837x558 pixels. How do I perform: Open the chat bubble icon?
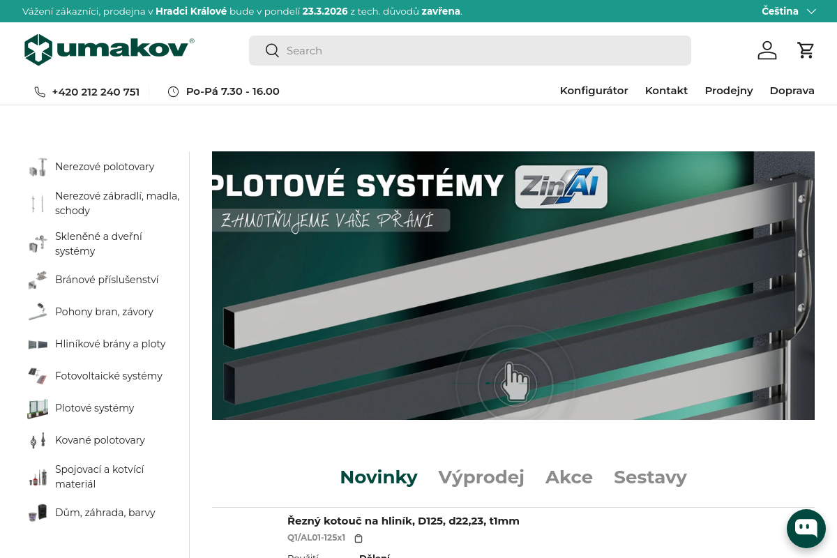click(806, 528)
